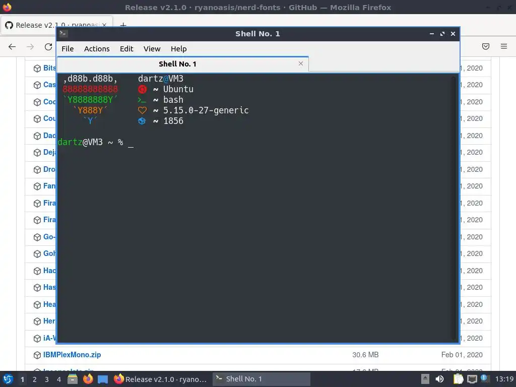
Task: Download IBMPlexMono.zip from the release page
Action: coord(72,355)
